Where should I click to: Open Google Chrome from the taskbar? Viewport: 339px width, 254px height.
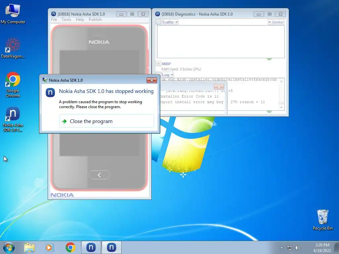coord(70,247)
